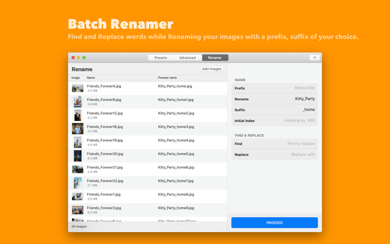Click the Preview name column header

coord(168,78)
